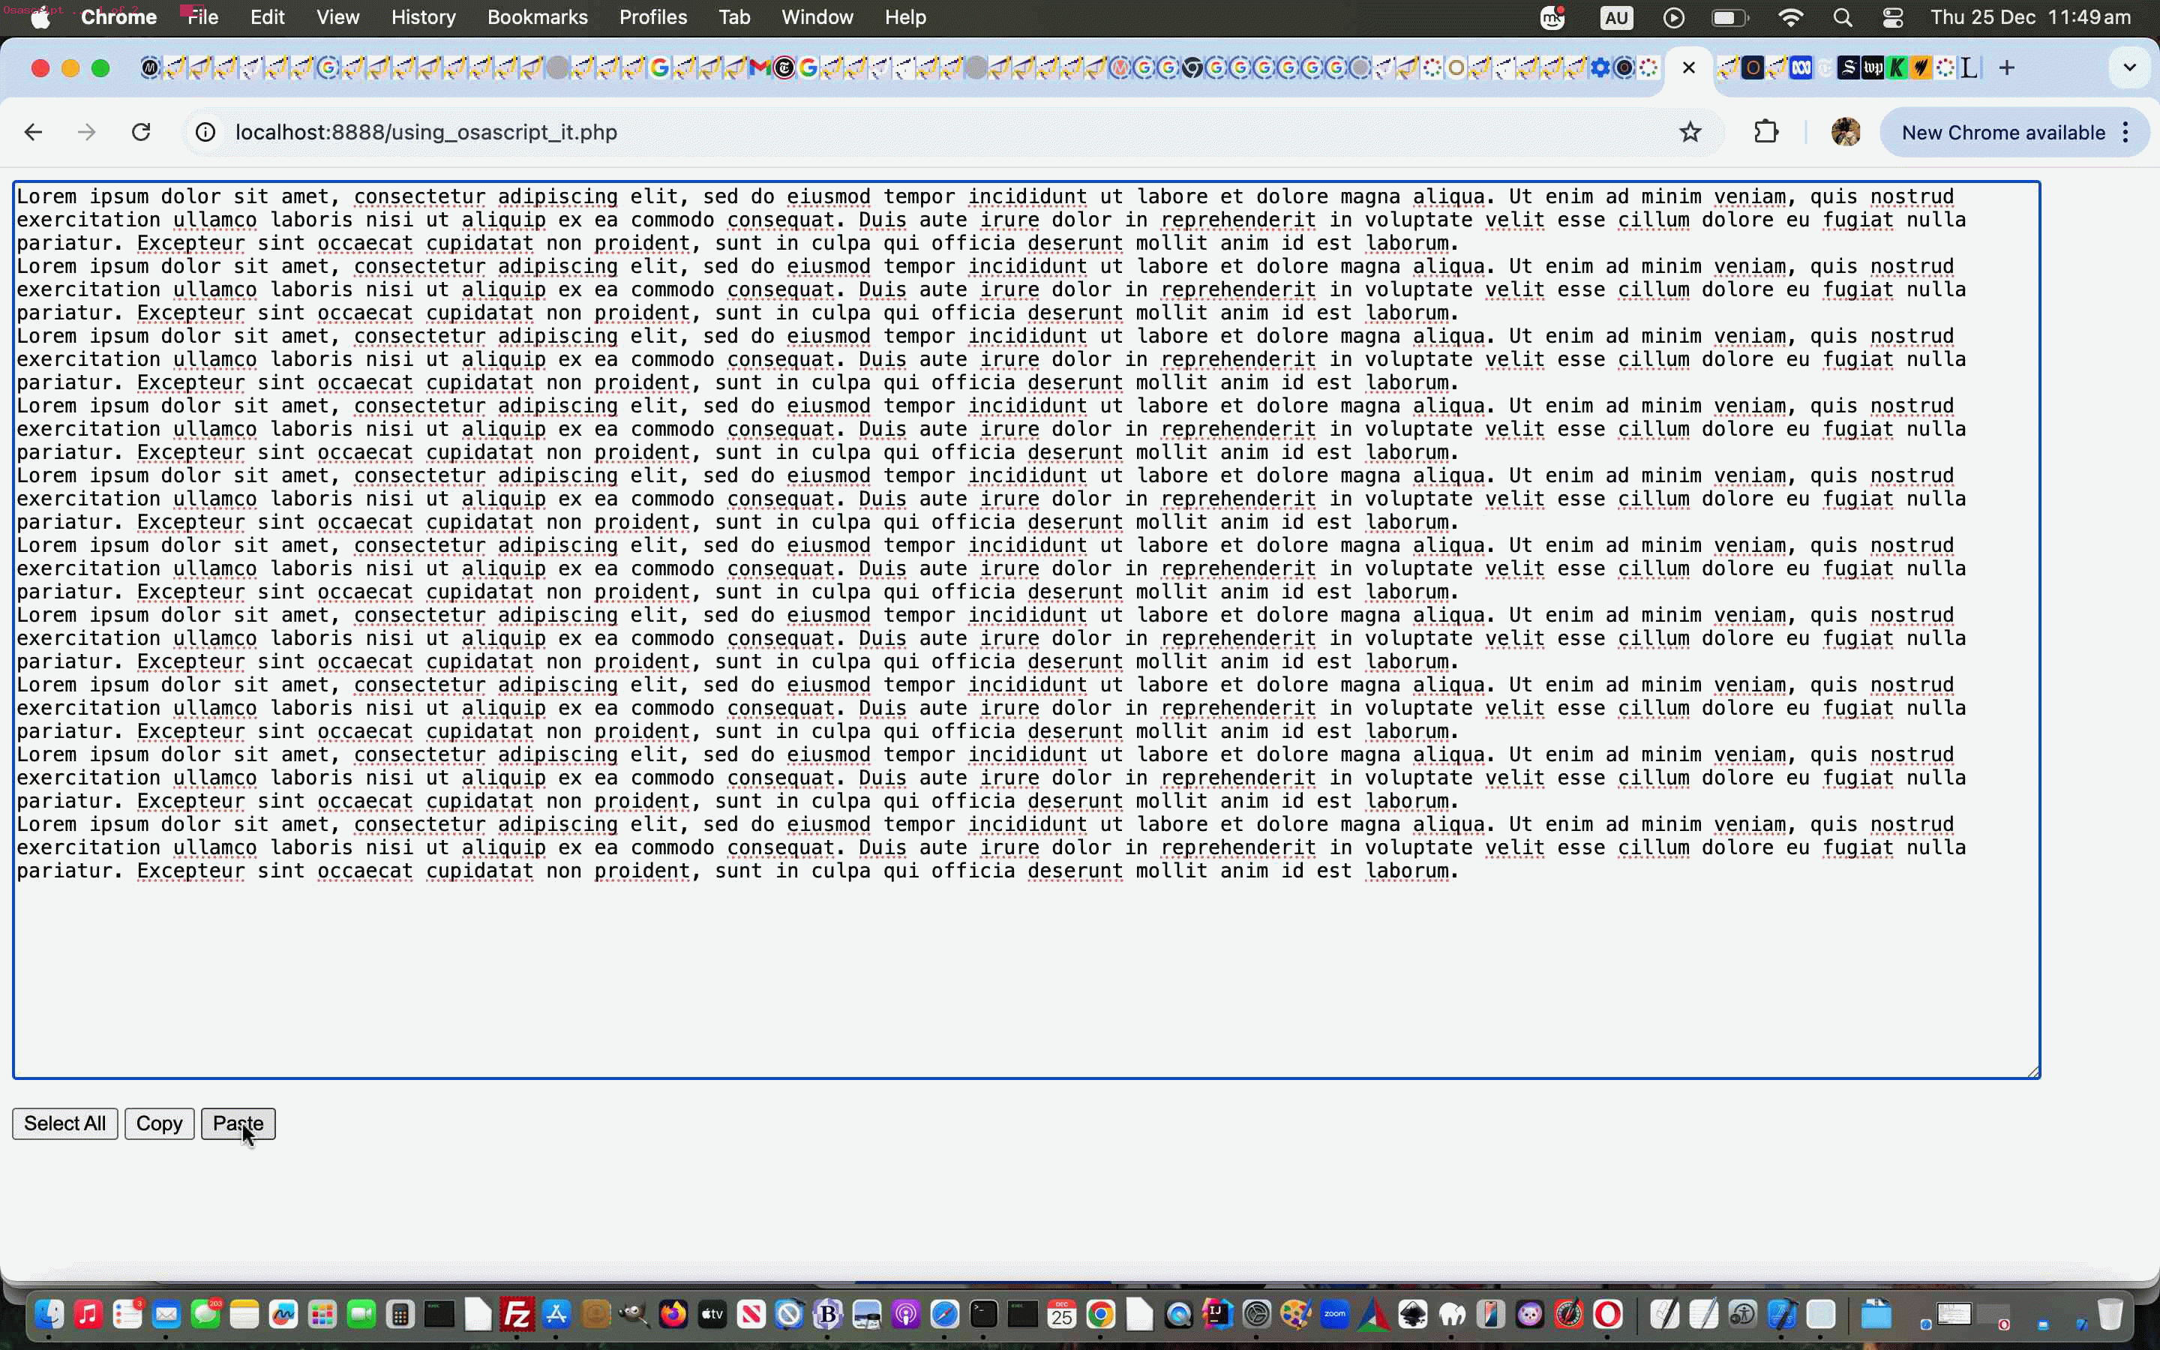Open Firefox from the Dock
The width and height of the screenshot is (2160, 1350).
point(673,1314)
